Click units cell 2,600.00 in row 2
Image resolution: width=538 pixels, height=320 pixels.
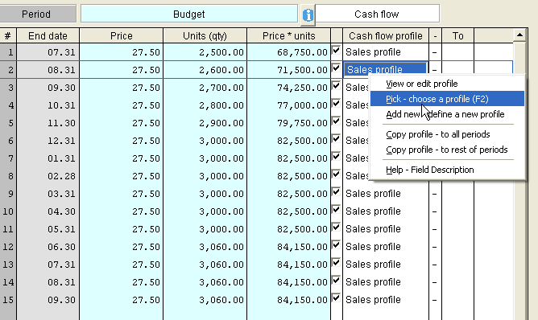tap(205, 70)
